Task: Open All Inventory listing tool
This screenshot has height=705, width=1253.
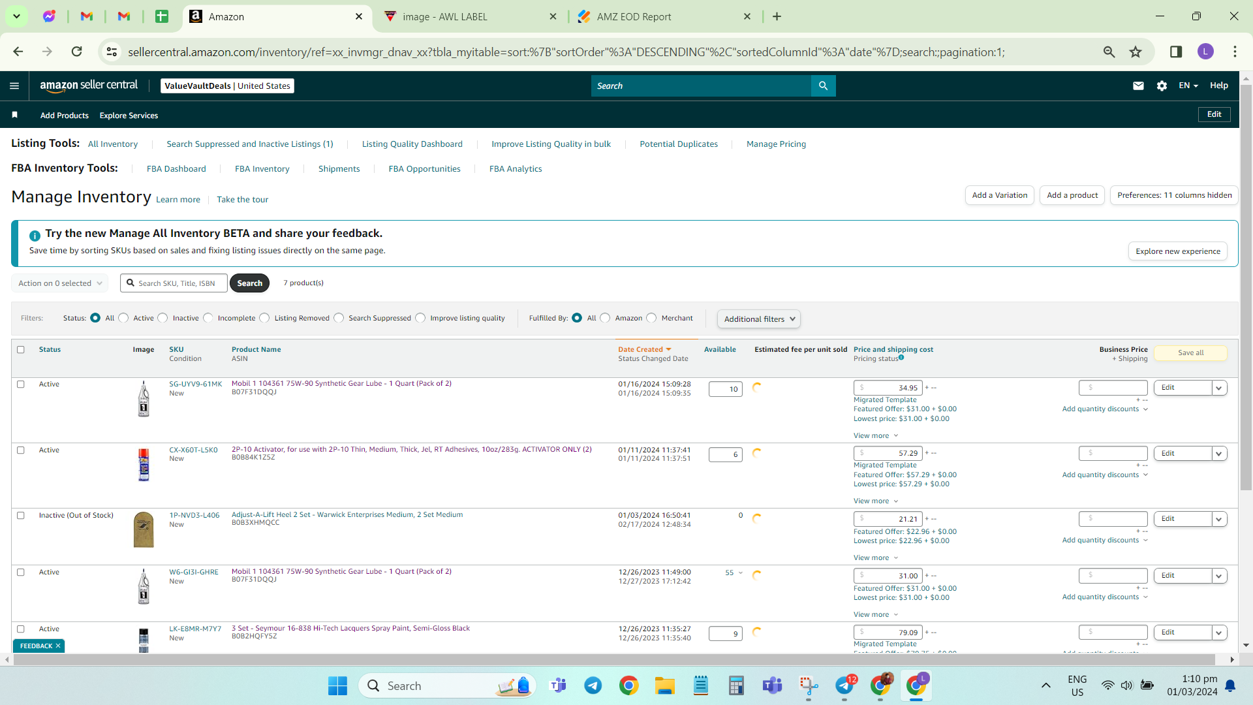Action: 113,144
